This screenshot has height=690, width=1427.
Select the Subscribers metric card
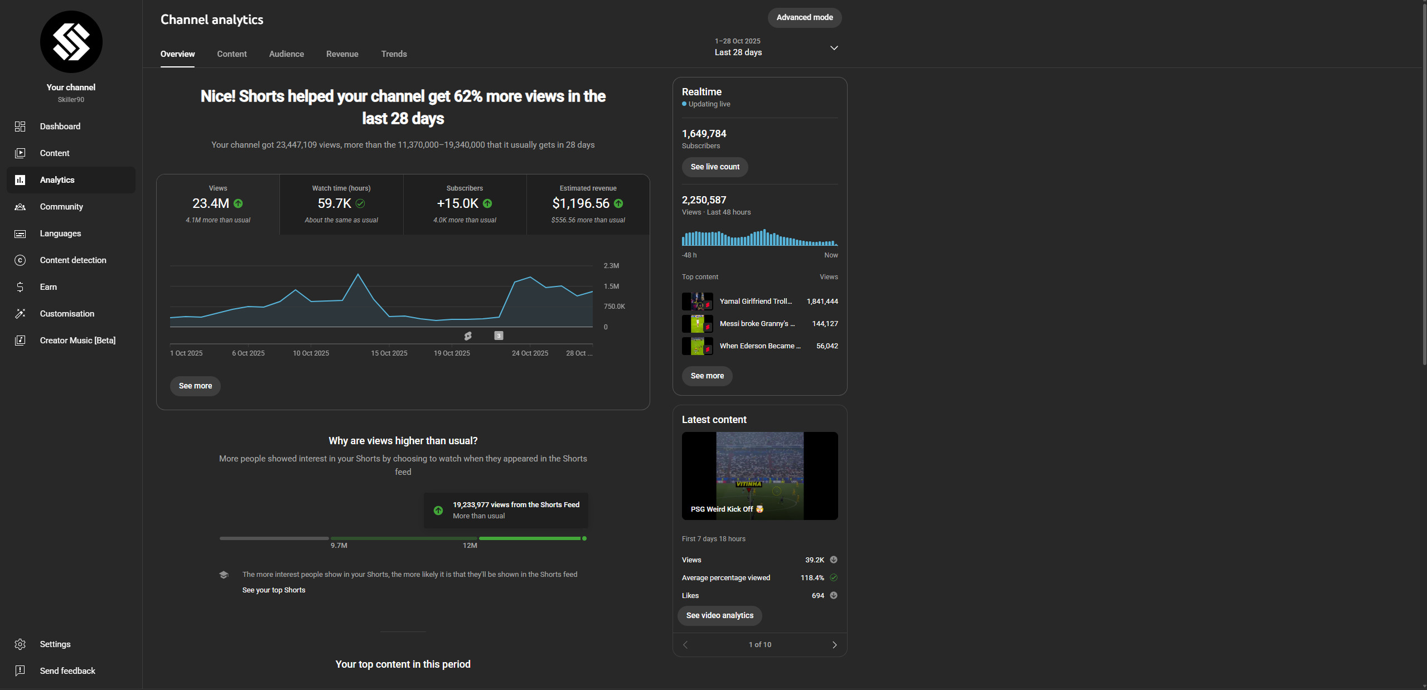(x=465, y=204)
